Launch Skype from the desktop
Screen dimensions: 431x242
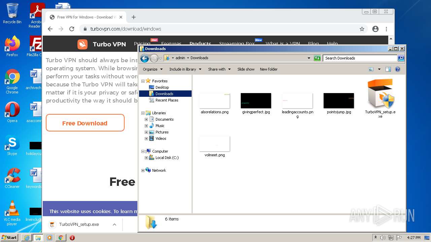coord(12,145)
